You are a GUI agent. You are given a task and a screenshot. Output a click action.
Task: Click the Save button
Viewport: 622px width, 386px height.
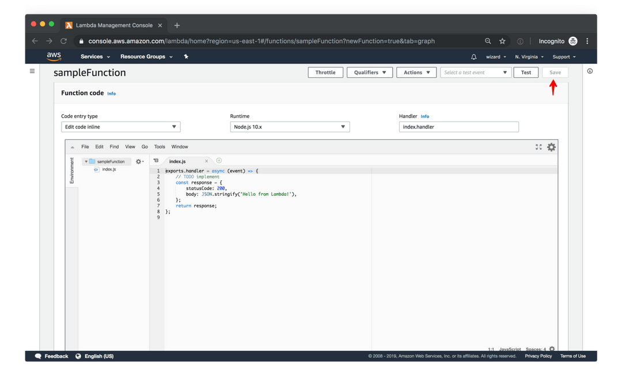[x=555, y=72]
